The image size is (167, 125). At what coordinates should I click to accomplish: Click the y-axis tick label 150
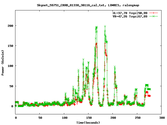[x=10, y=46]
